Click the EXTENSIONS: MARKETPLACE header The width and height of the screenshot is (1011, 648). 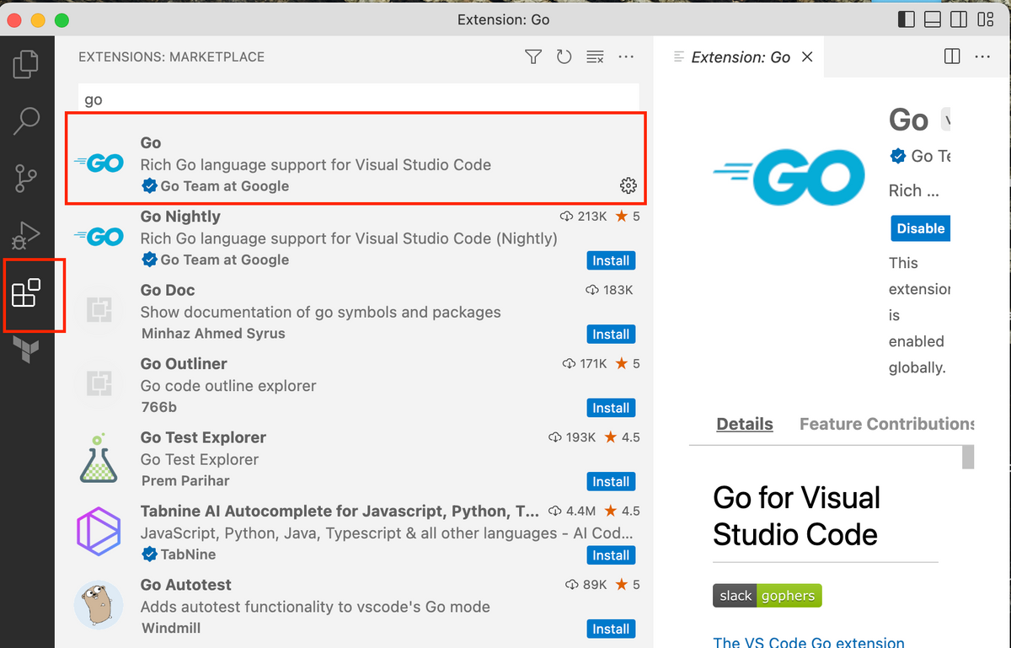click(171, 57)
